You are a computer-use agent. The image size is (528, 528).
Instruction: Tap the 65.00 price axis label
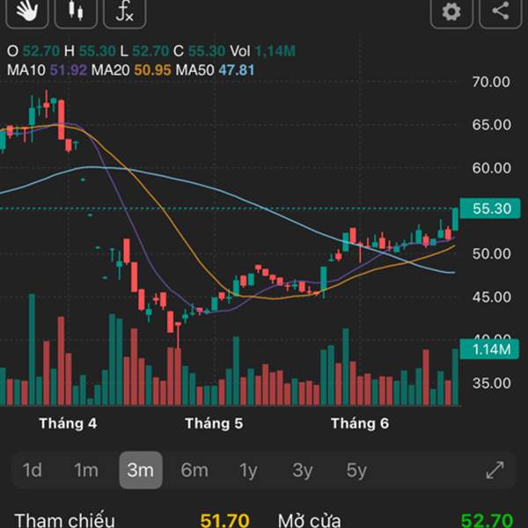point(491,125)
